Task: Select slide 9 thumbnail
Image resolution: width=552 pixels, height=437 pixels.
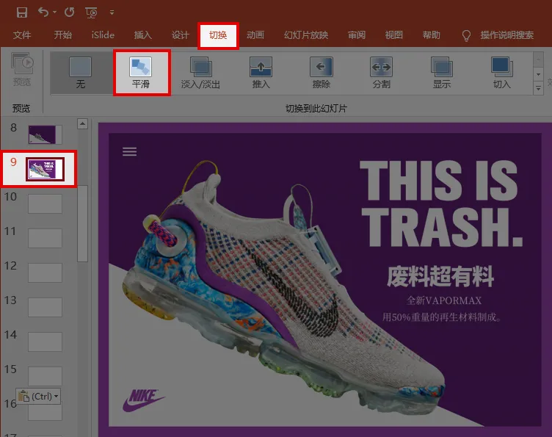Action: click(45, 169)
